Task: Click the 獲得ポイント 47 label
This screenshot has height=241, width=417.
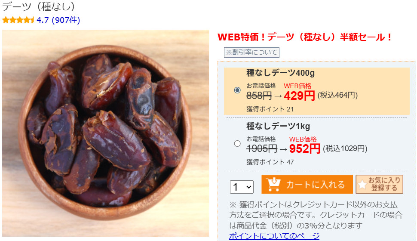Action: click(x=270, y=162)
